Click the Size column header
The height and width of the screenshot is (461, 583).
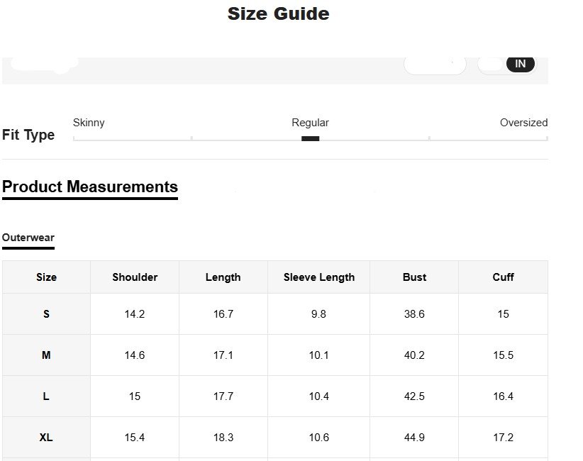(x=46, y=277)
